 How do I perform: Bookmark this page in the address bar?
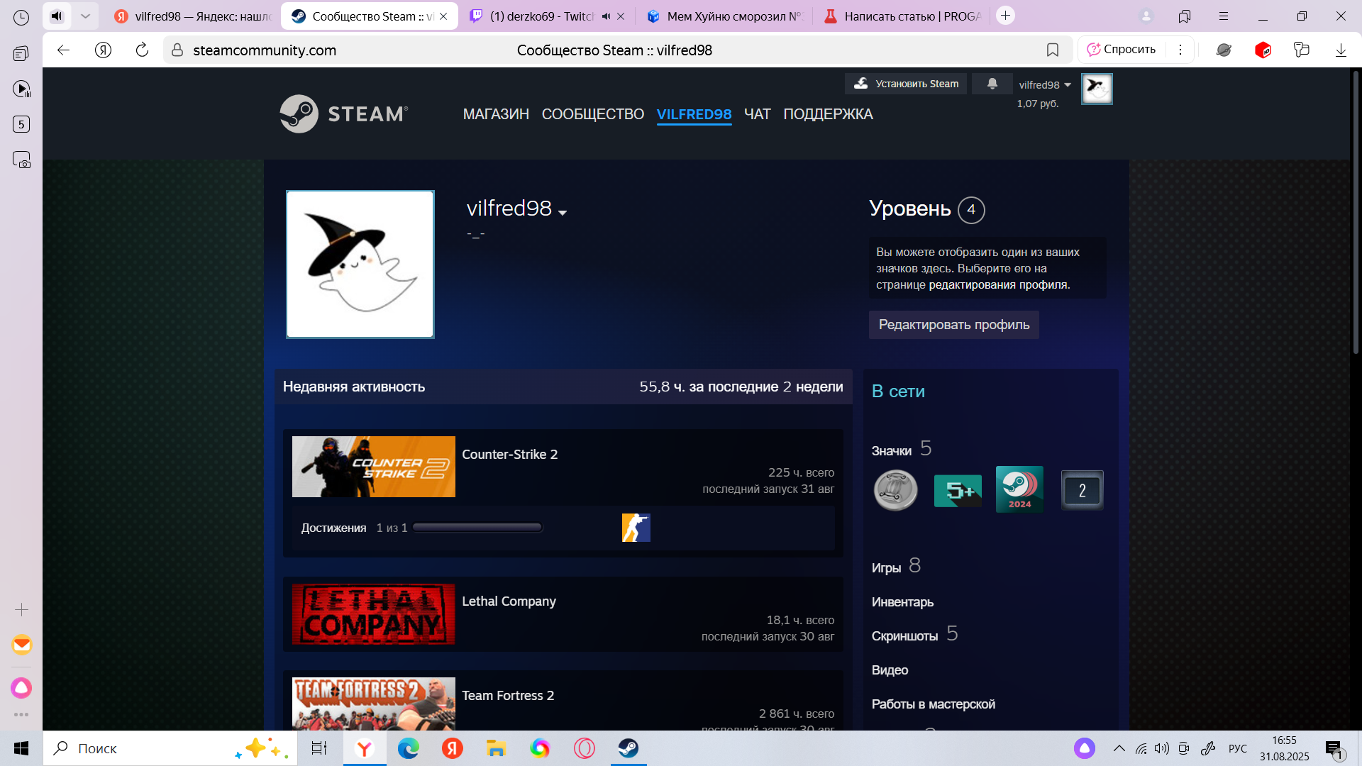pyautogui.click(x=1053, y=50)
